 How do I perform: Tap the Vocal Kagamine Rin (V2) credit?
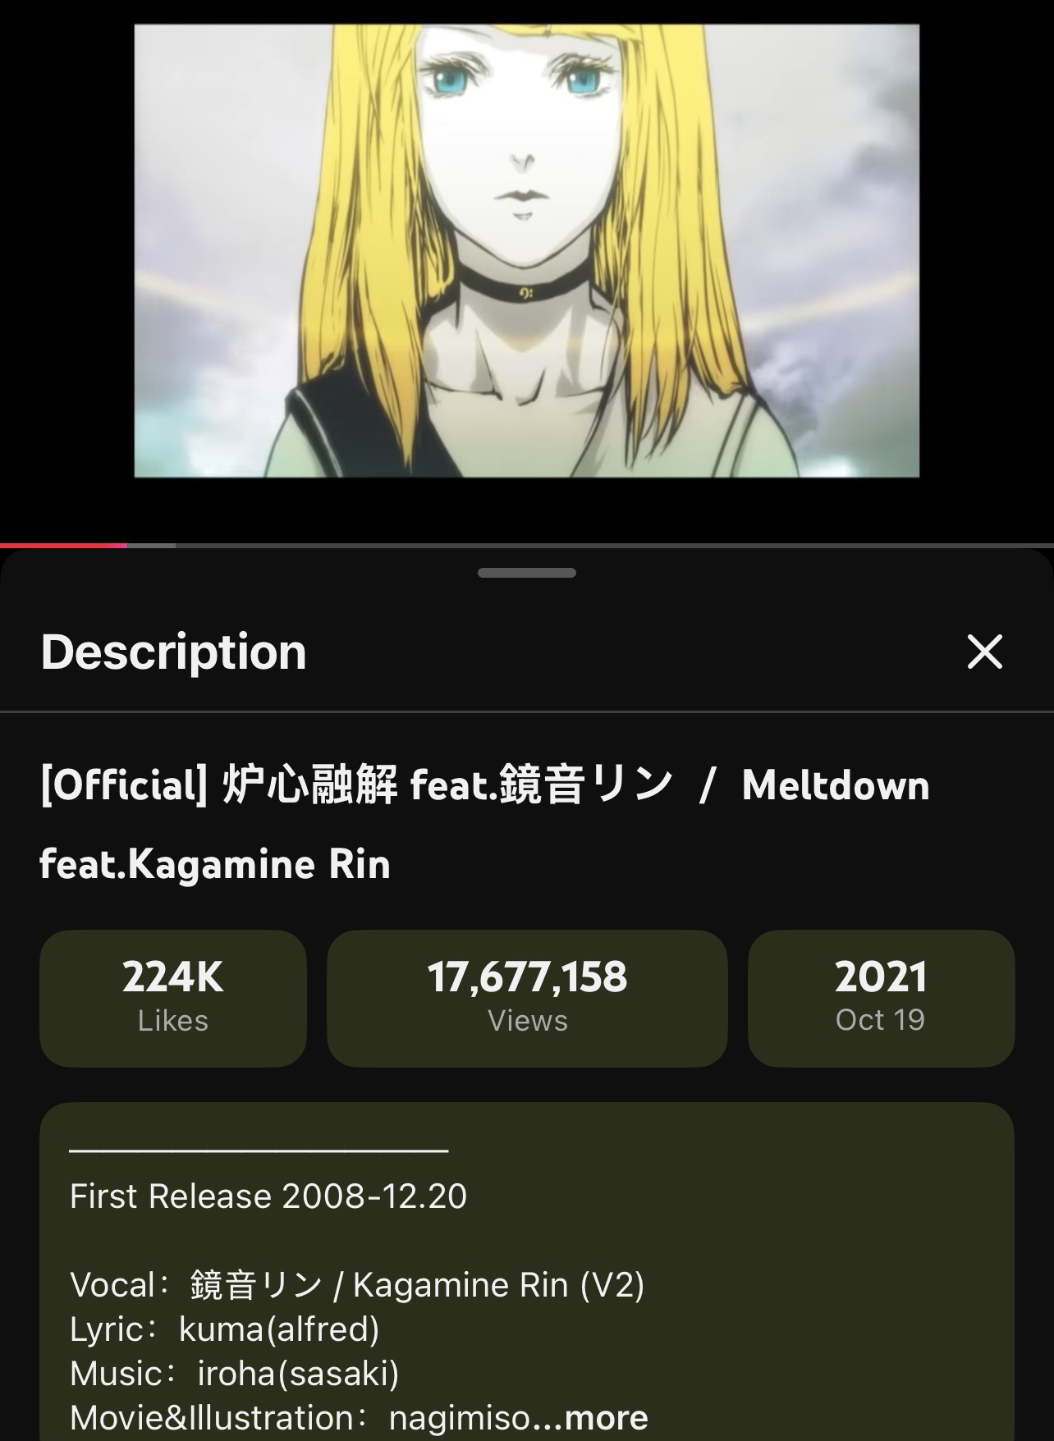click(357, 1284)
